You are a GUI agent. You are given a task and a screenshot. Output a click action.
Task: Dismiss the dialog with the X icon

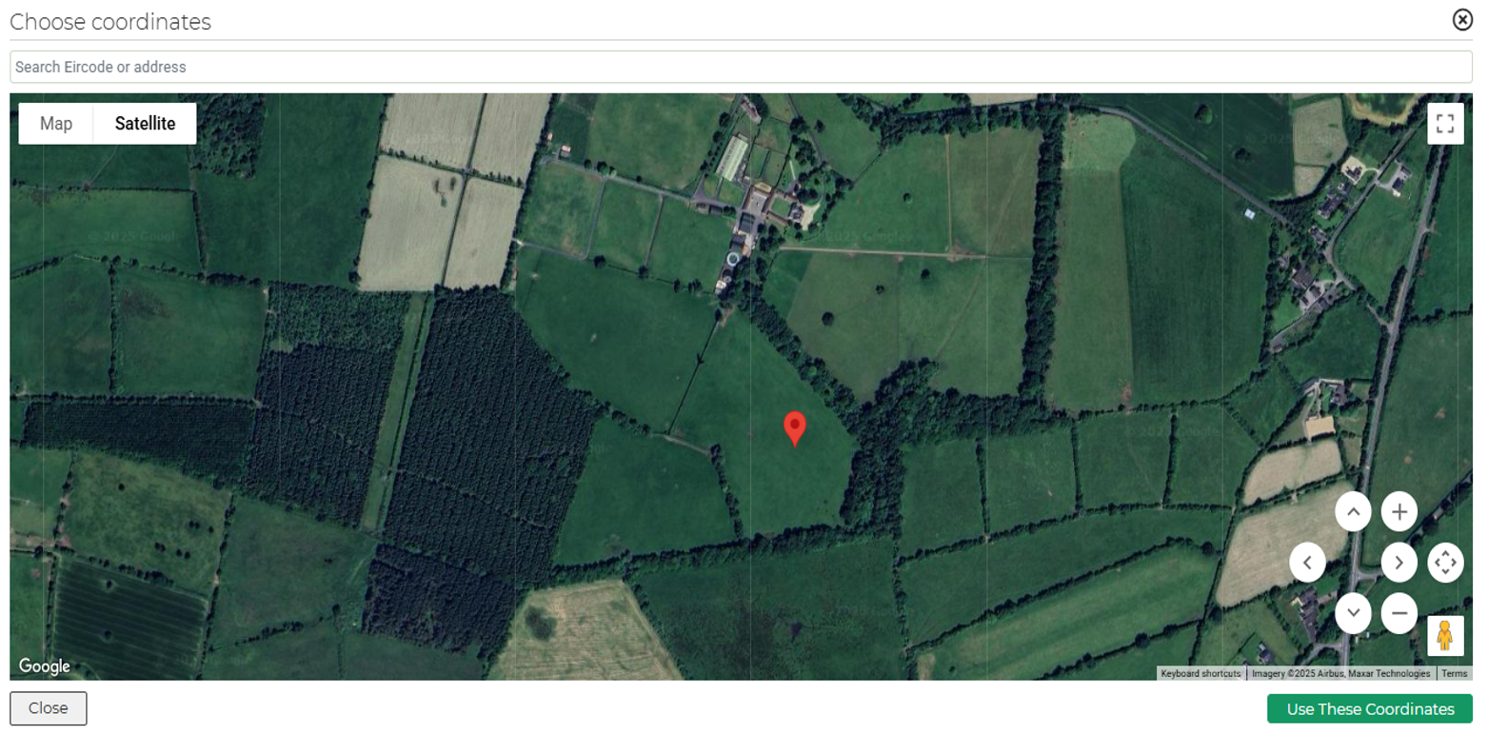1461,20
